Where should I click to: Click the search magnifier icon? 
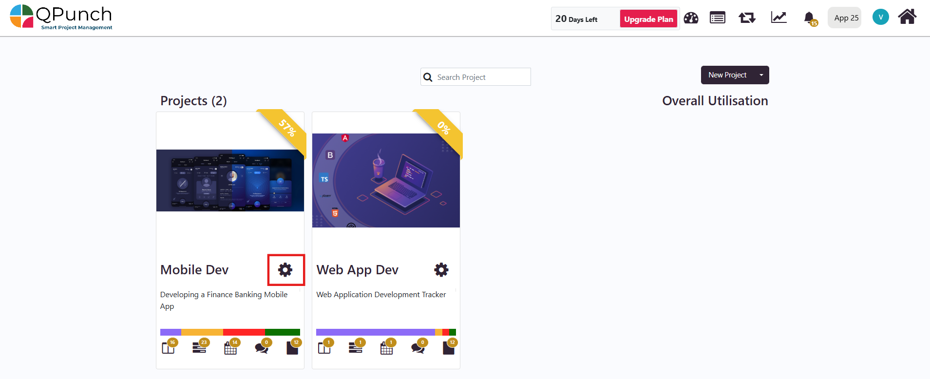428,77
